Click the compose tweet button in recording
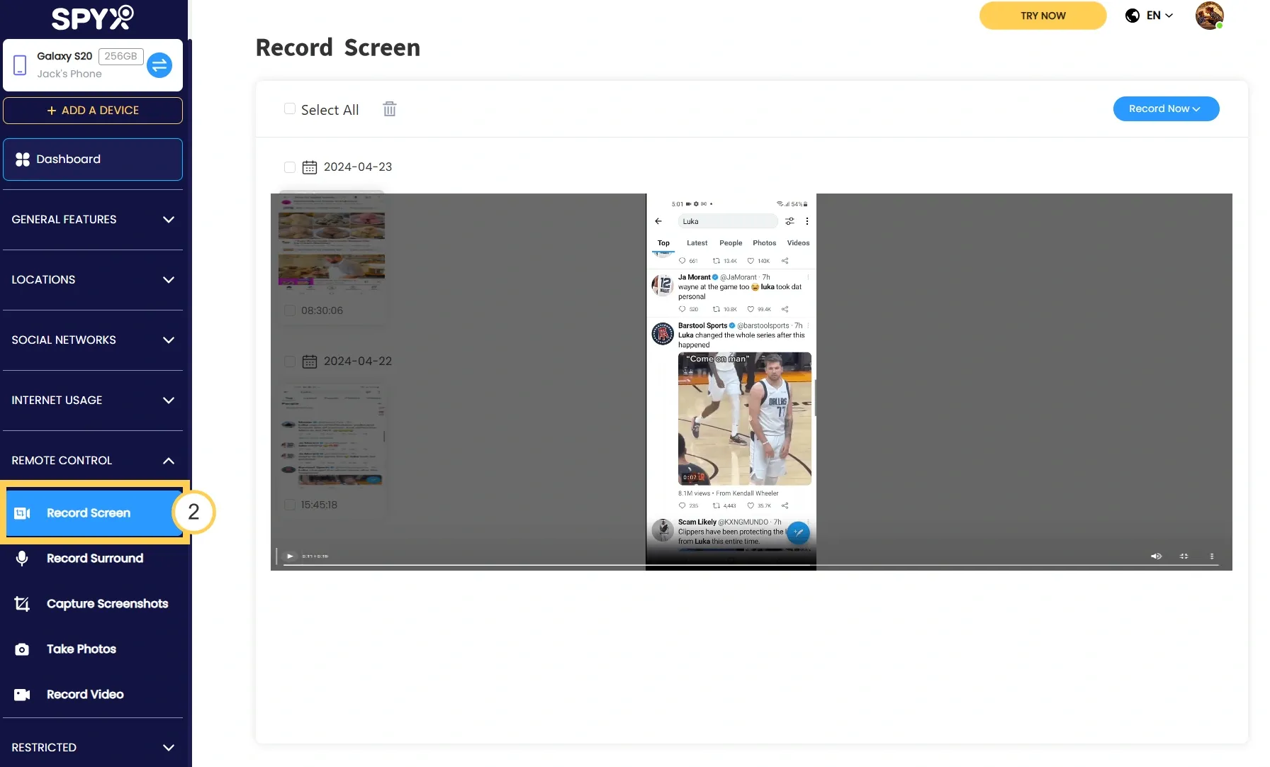 (x=798, y=532)
